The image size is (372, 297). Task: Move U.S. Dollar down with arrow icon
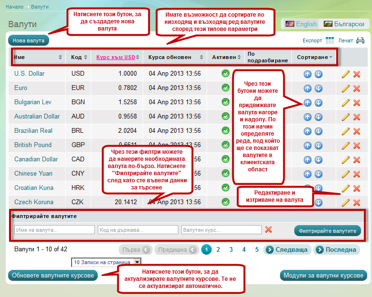click(318, 74)
